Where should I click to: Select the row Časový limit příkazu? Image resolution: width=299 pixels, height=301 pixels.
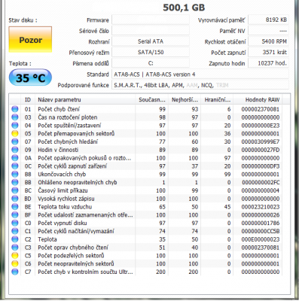145,190
